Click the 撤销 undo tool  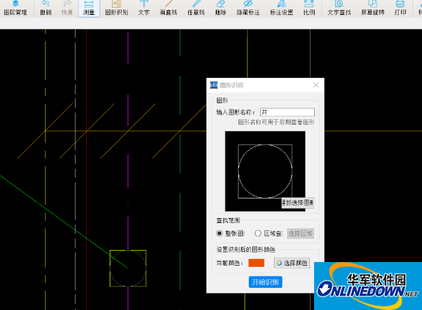tap(46, 8)
